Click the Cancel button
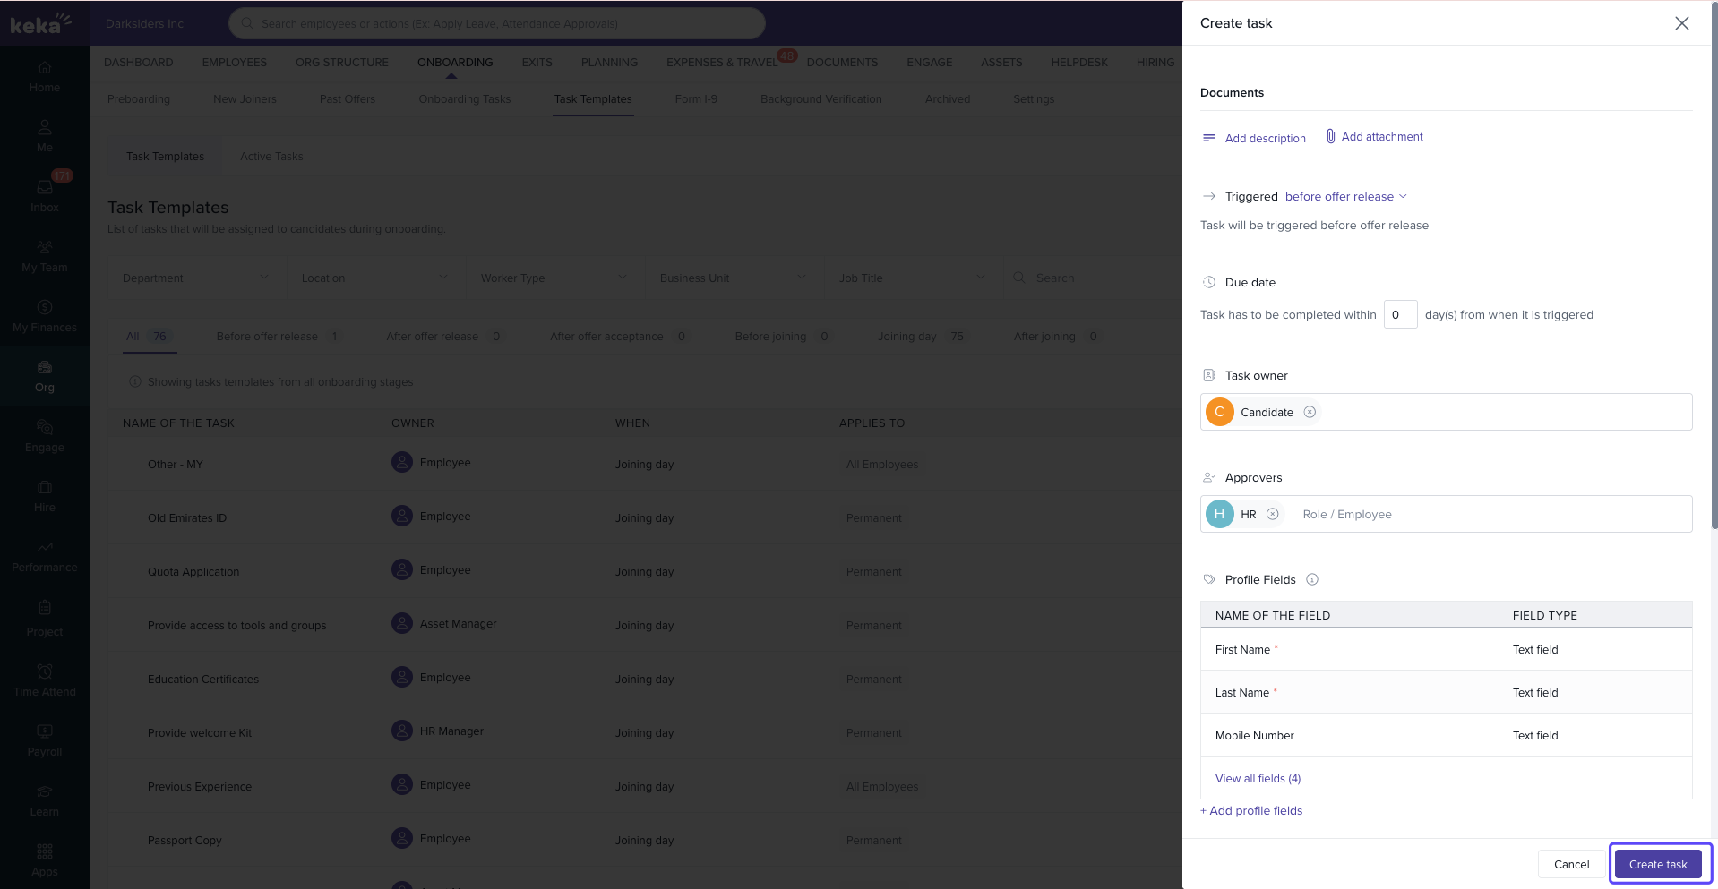1718x889 pixels. point(1571,864)
